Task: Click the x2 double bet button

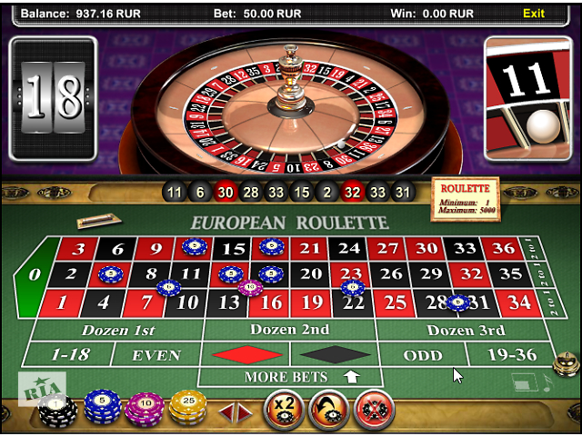Action: (284, 410)
